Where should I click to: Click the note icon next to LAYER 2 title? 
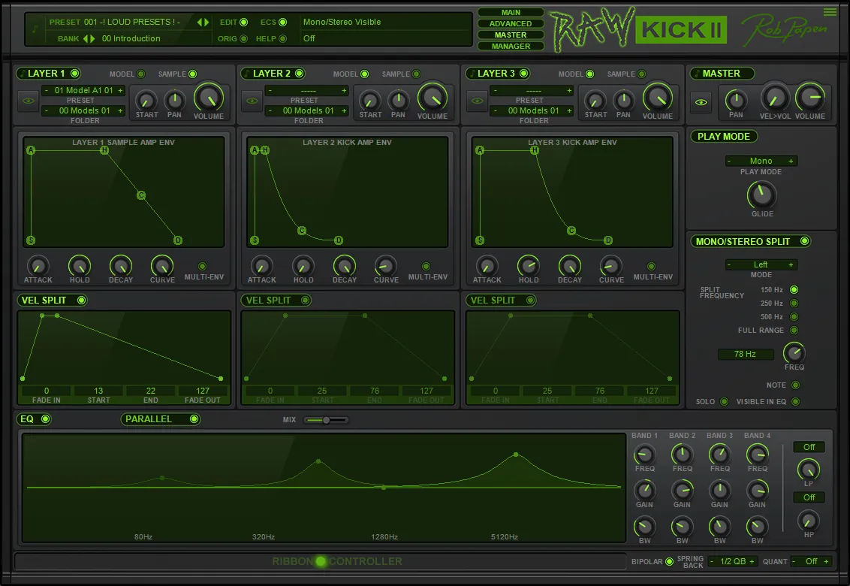pyautogui.click(x=247, y=74)
